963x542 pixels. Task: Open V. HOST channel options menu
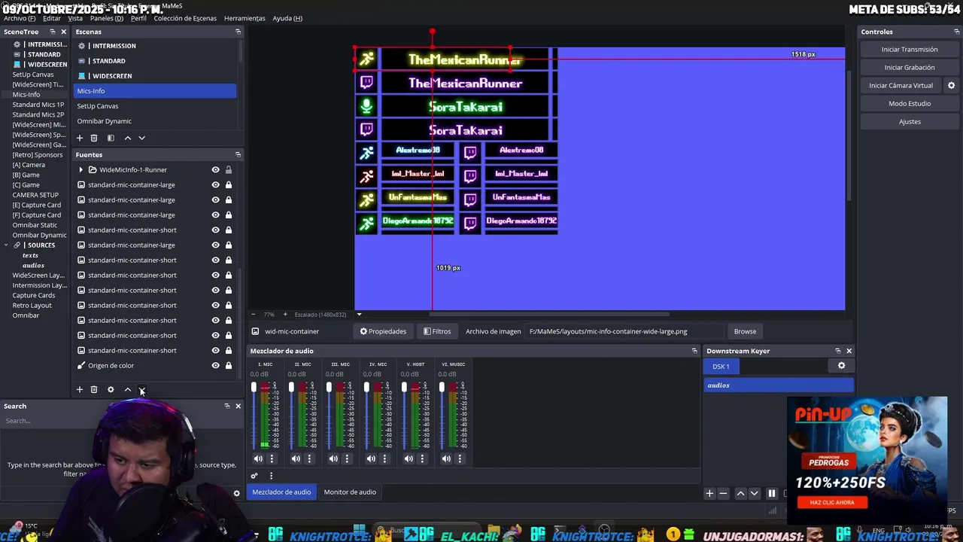coord(422,458)
